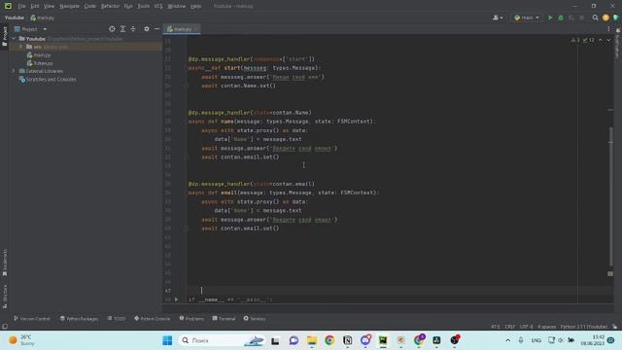Click the teal shield icon in toolbar
622x350 pixels.
tap(615, 17)
